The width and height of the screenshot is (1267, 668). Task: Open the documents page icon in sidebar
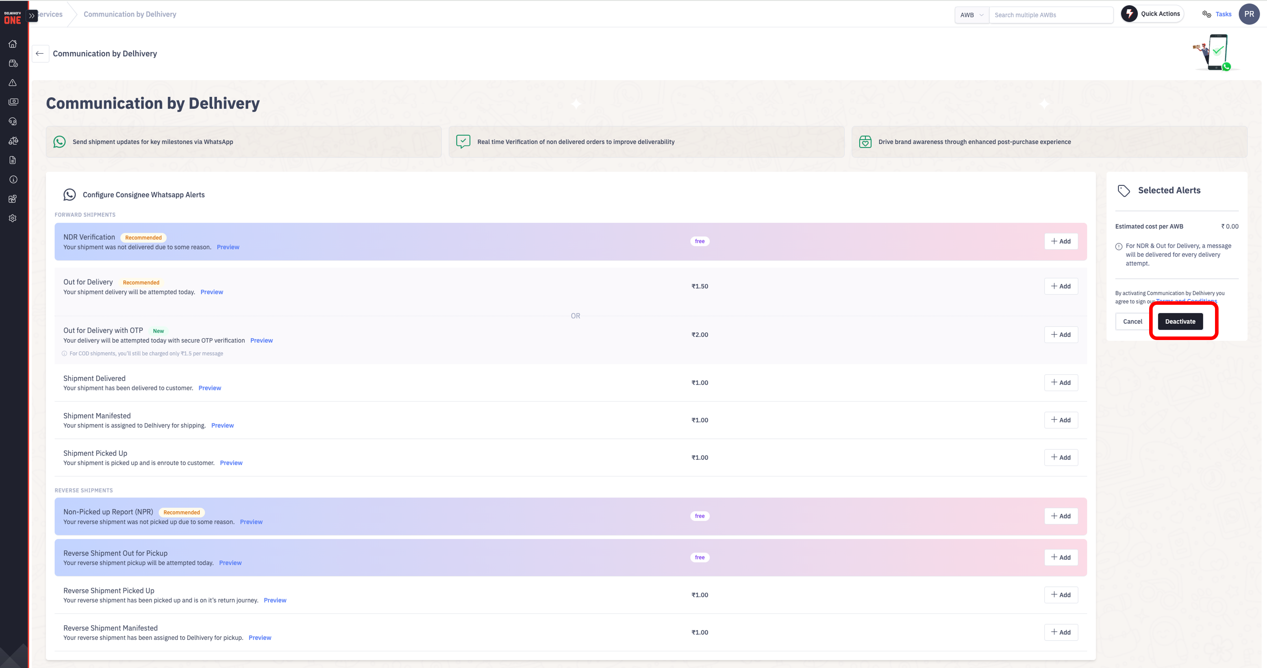click(x=13, y=160)
